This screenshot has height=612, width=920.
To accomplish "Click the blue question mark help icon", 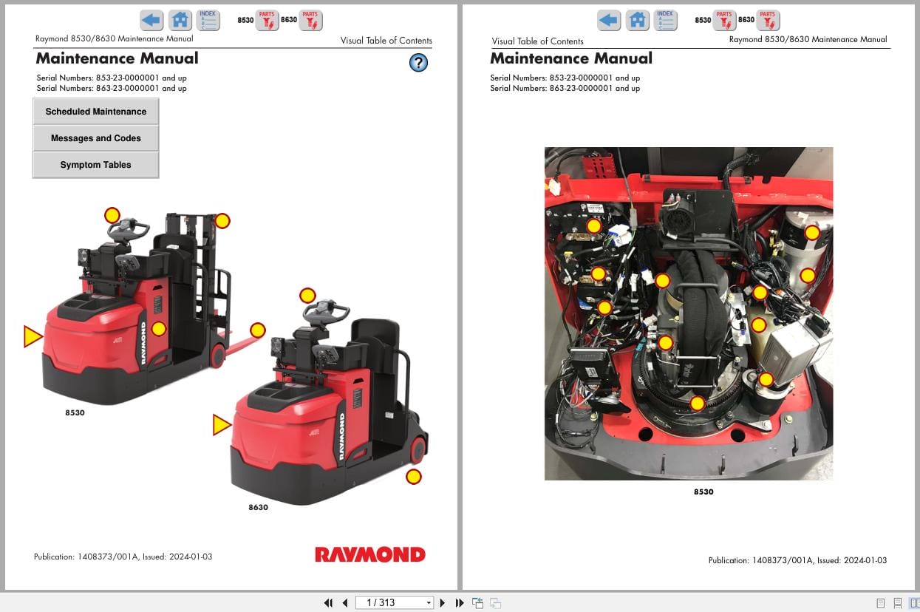I will 418,63.
